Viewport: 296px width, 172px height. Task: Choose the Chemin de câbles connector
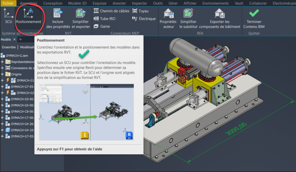pyautogui.click(x=111, y=11)
